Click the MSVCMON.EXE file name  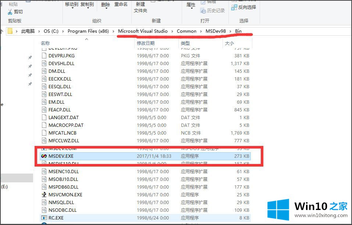coord(65,195)
